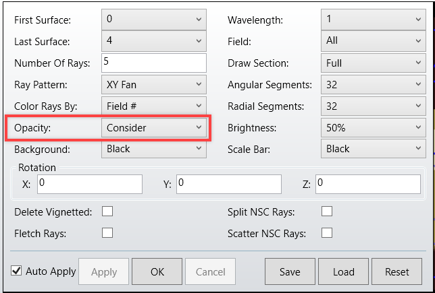The width and height of the screenshot is (435, 293).
Task: Toggle the Split NSC Rays checkbox
Action: click(x=327, y=211)
